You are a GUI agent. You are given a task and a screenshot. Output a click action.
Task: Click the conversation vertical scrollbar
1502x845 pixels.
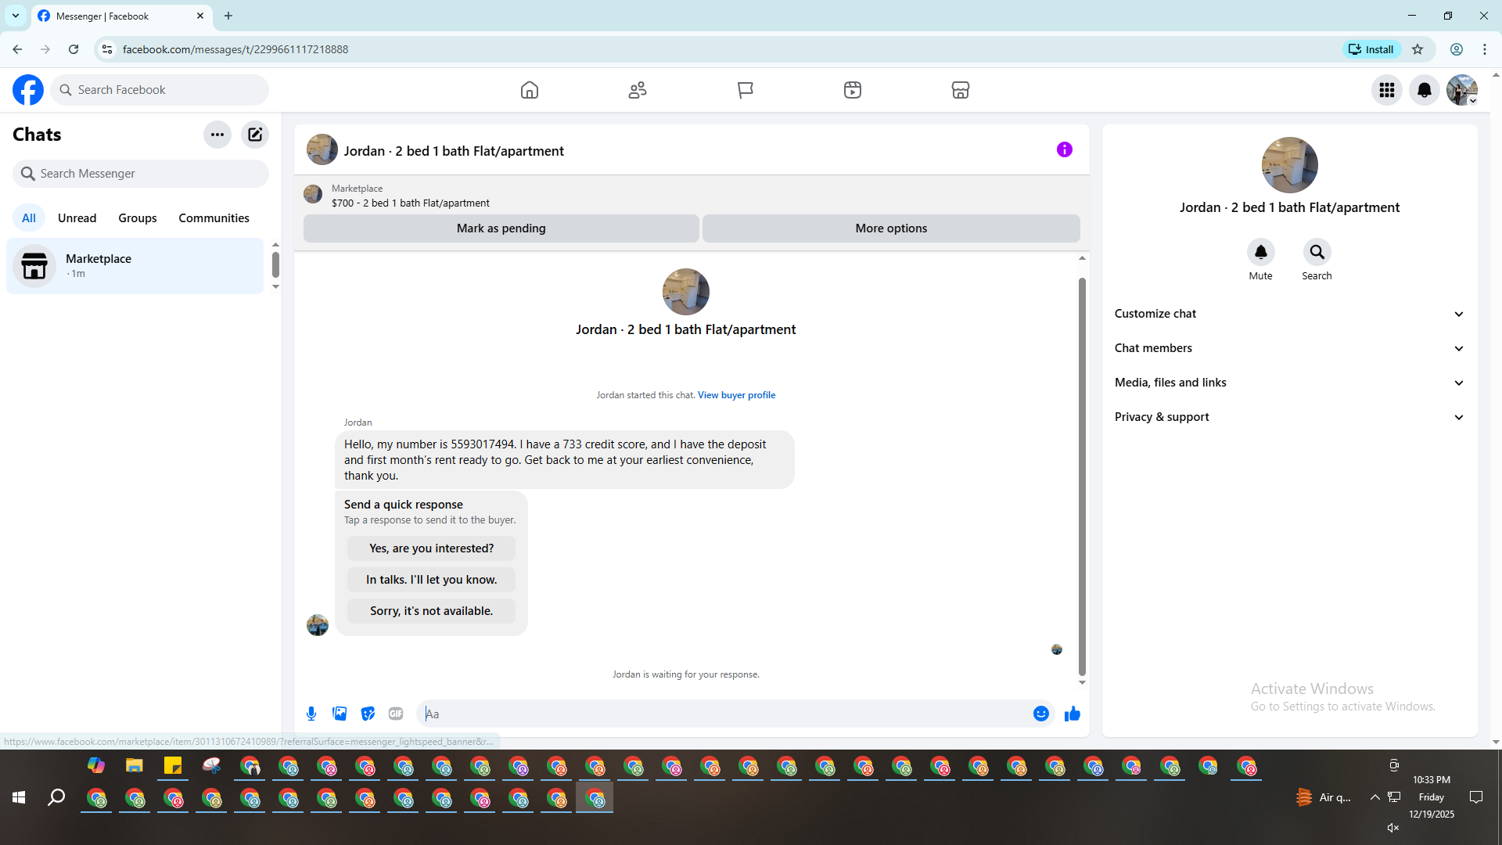click(1082, 476)
